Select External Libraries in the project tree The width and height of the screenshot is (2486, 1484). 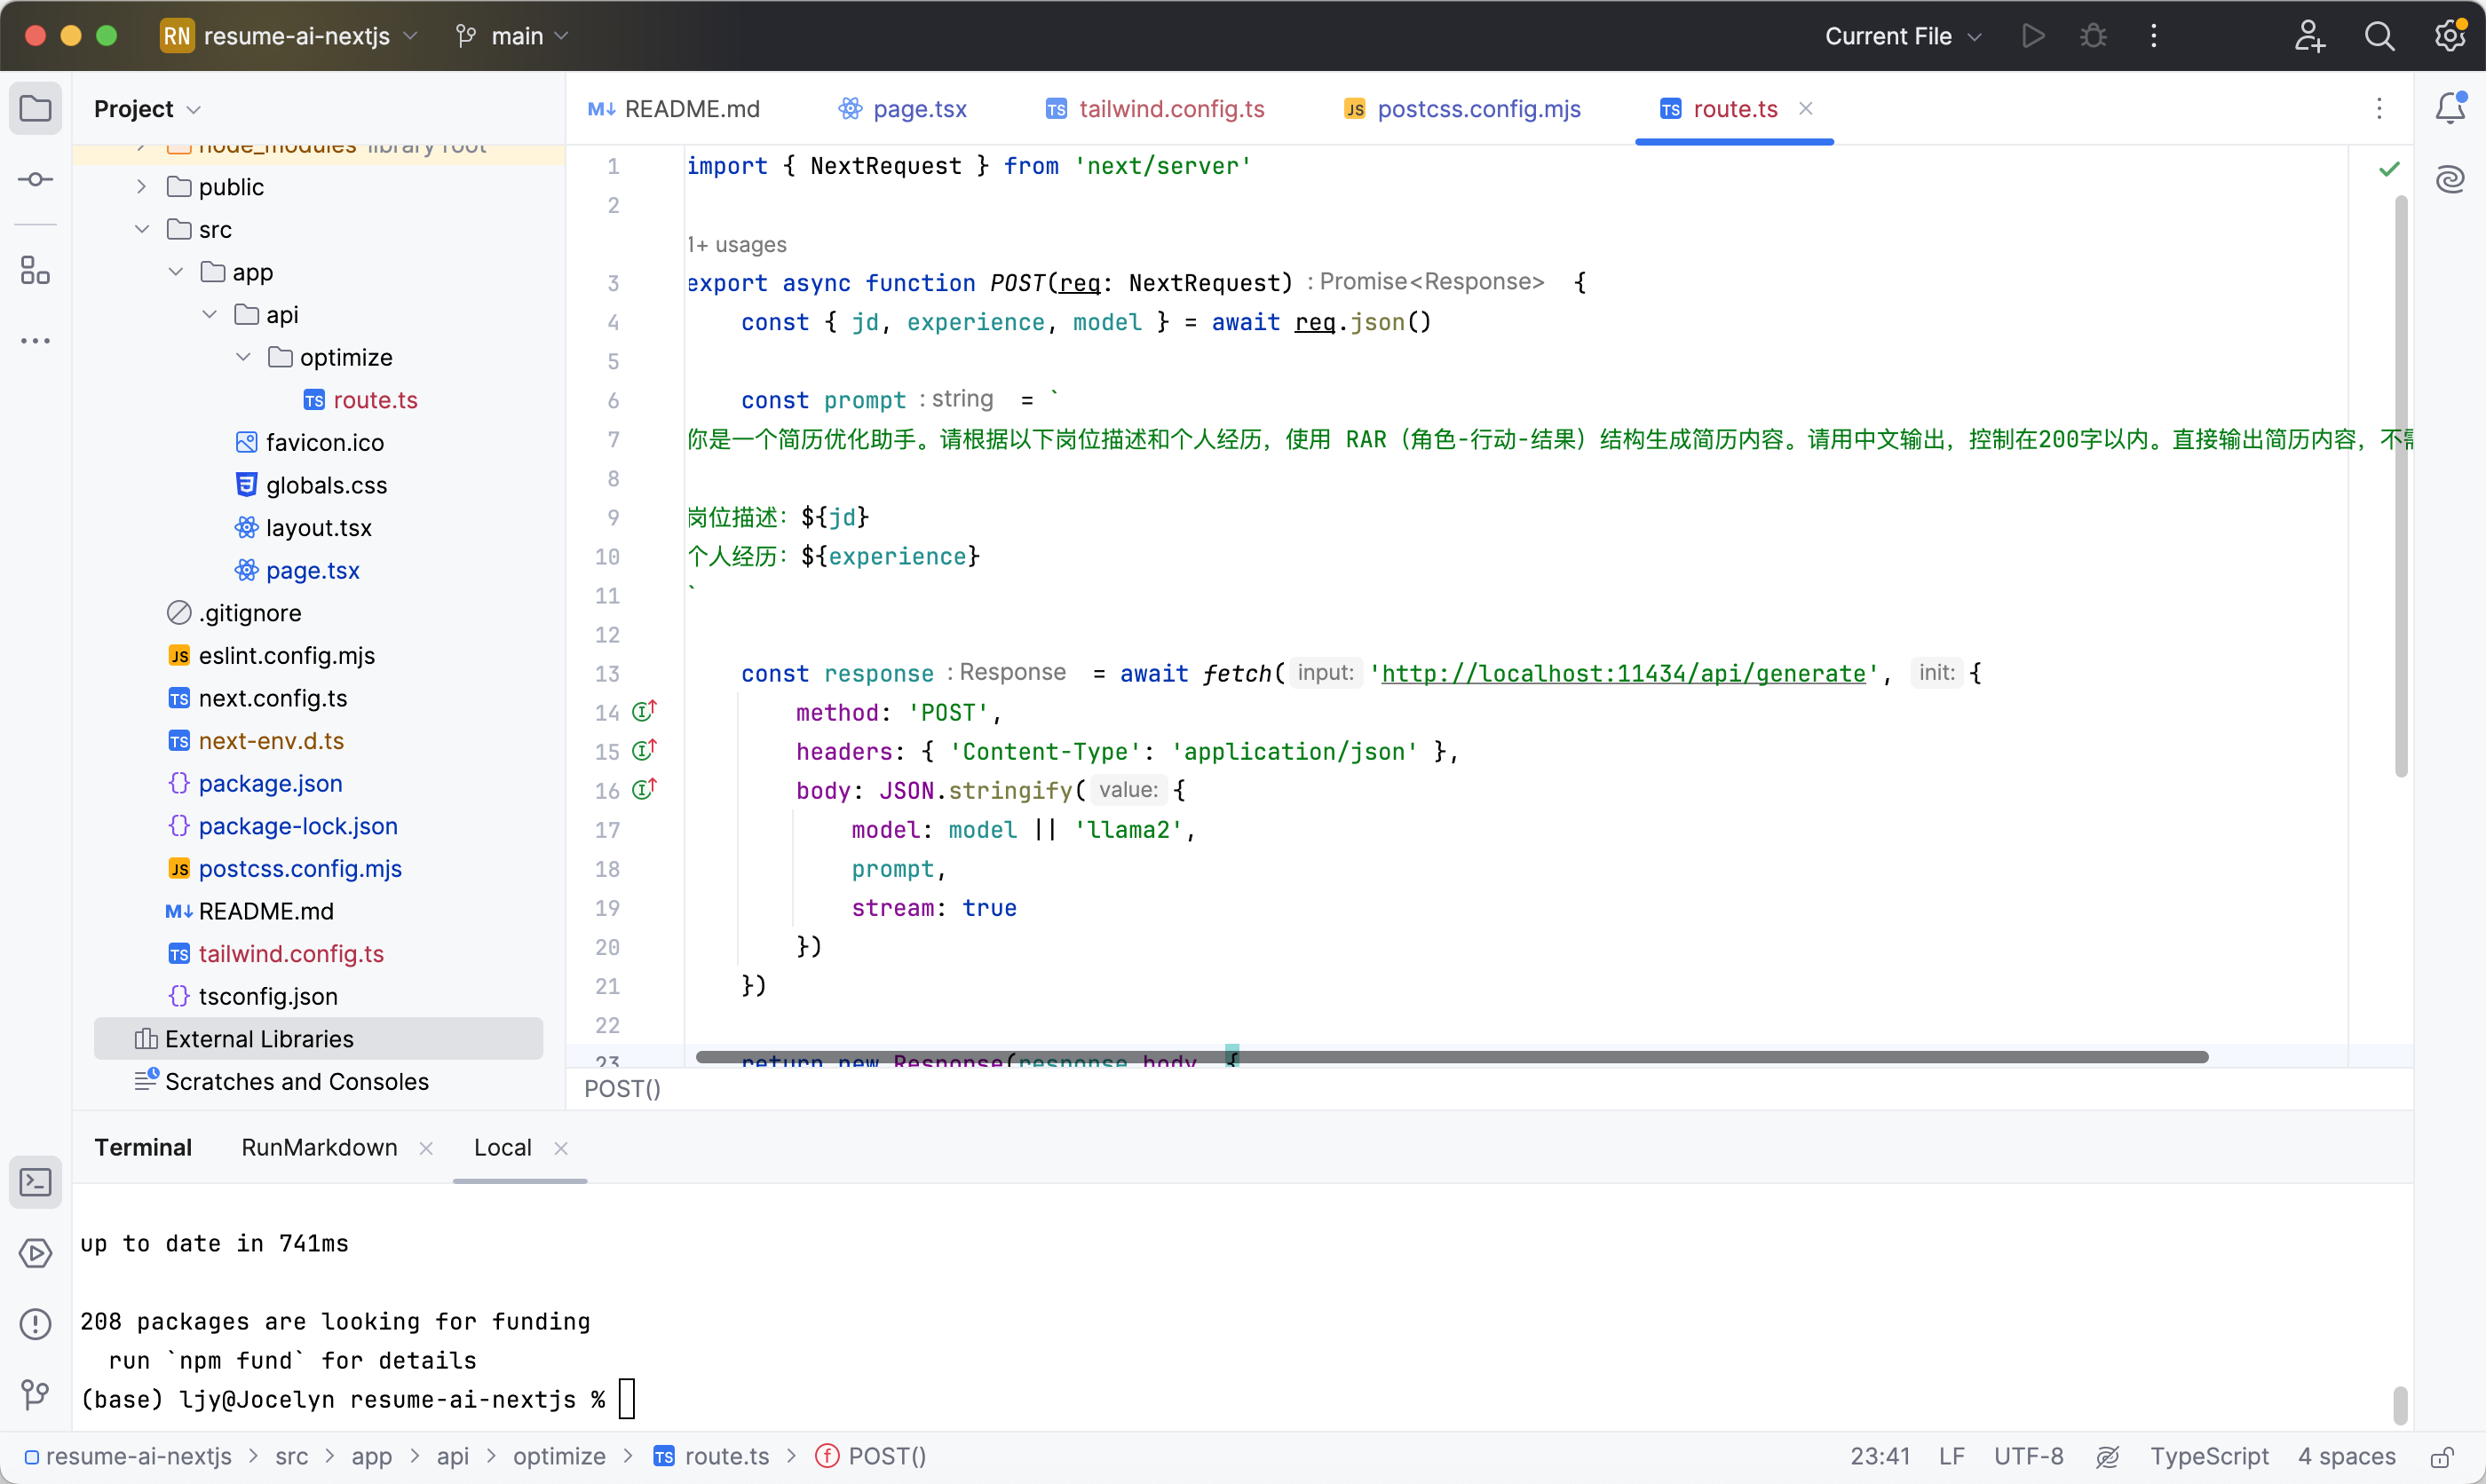tap(318, 1038)
